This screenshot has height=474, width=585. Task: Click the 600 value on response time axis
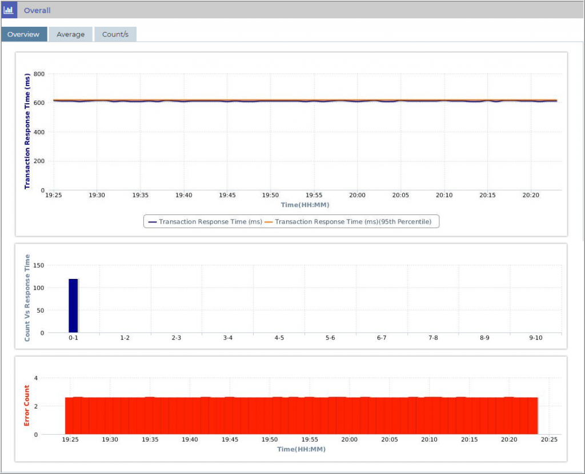[39, 103]
